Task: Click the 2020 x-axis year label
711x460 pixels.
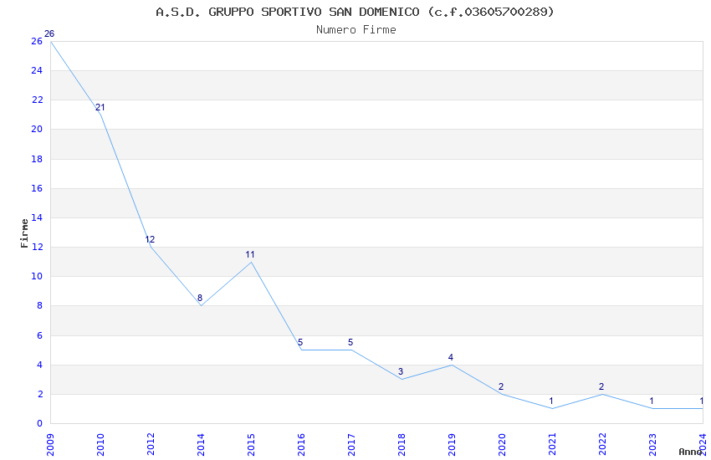Action: [502, 445]
